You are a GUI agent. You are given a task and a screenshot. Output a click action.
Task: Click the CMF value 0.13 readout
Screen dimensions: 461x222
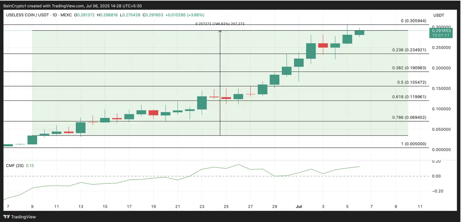(x=30, y=166)
